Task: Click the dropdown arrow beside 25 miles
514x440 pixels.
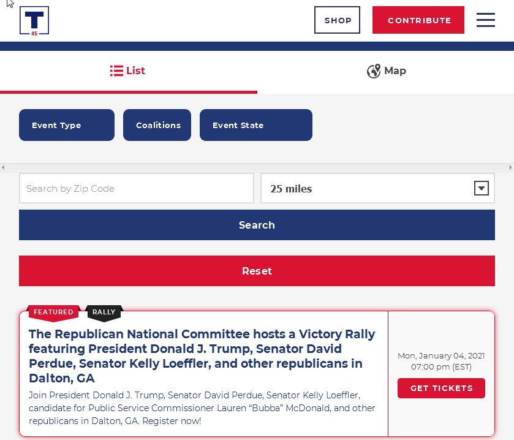Action: (x=481, y=188)
